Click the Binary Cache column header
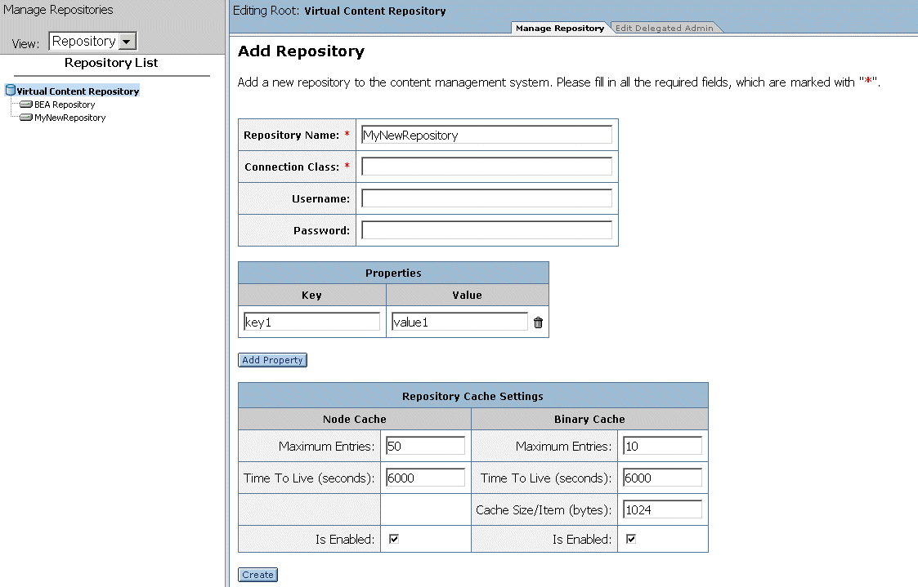This screenshot has width=918, height=587. [x=589, y=419]
